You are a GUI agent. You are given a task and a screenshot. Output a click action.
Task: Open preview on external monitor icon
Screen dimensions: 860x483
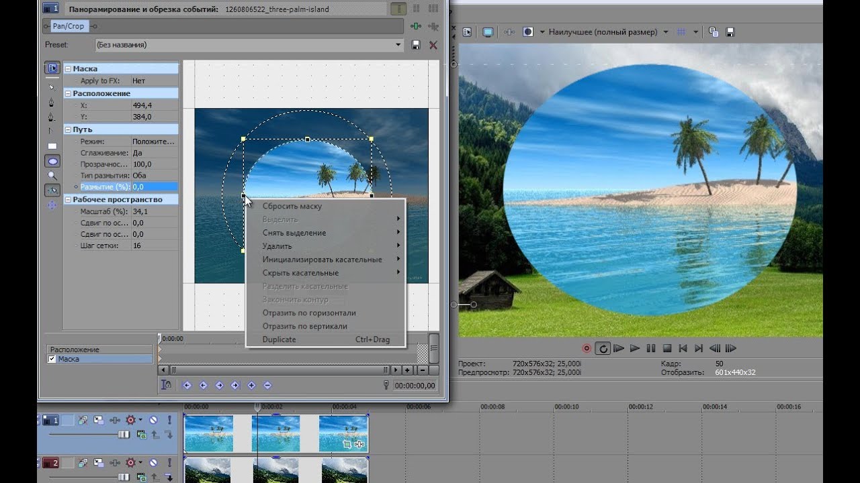pyautogui.click(x=488, y=32)
